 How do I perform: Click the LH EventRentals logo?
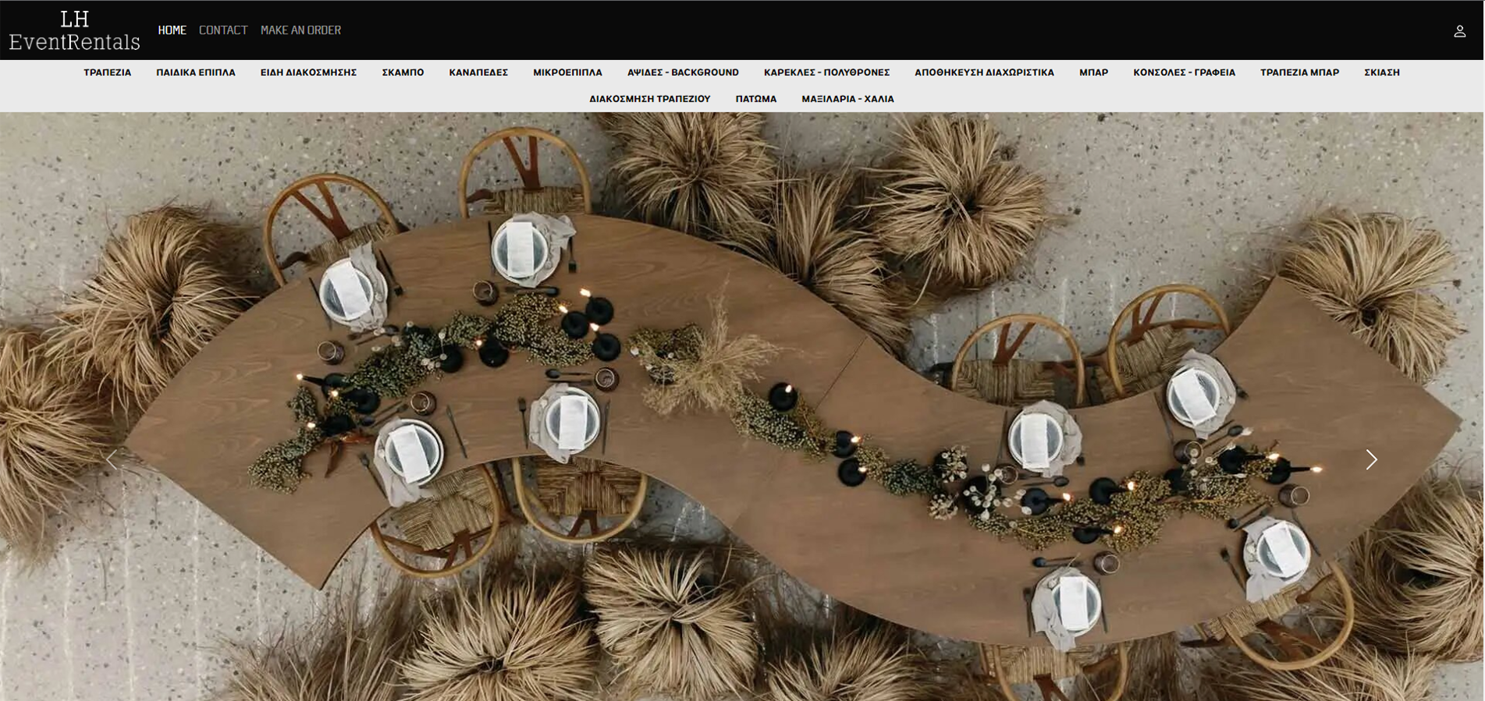pyautogui.click(x=74, y=30)
